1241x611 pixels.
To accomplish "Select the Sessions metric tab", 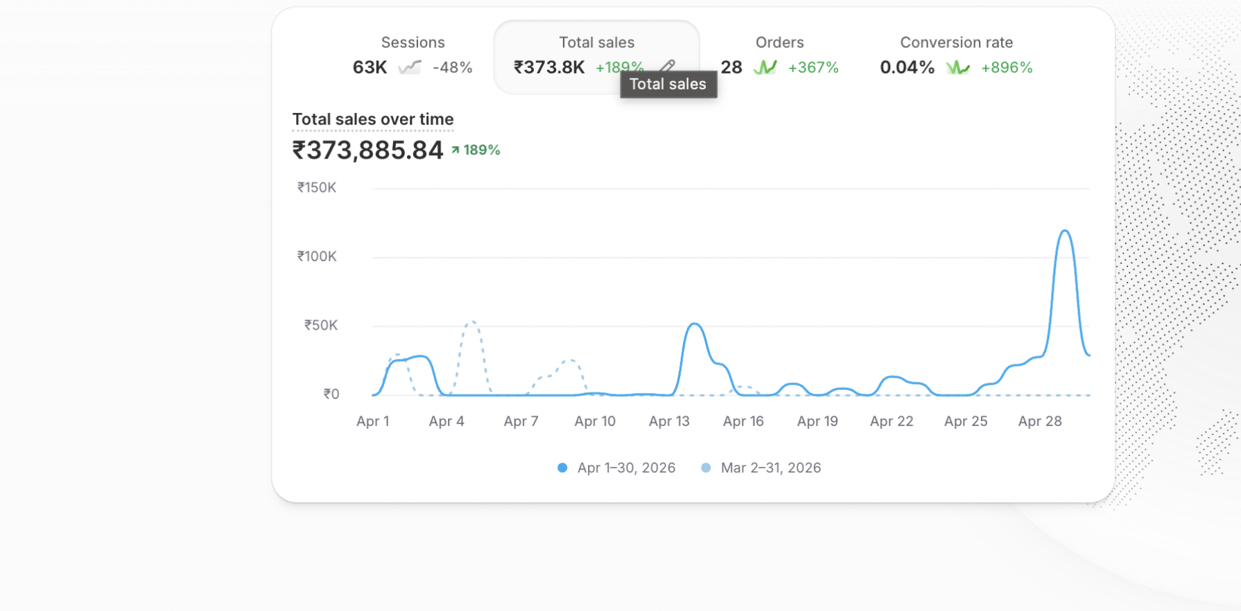I will 413,55.
